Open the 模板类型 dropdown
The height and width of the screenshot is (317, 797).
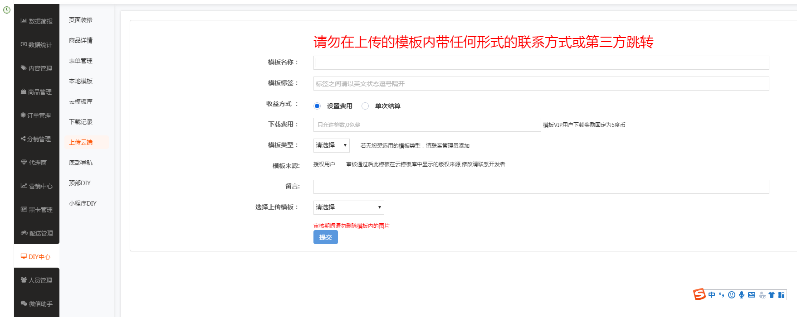pyautogui.click(x=331, y=145)
